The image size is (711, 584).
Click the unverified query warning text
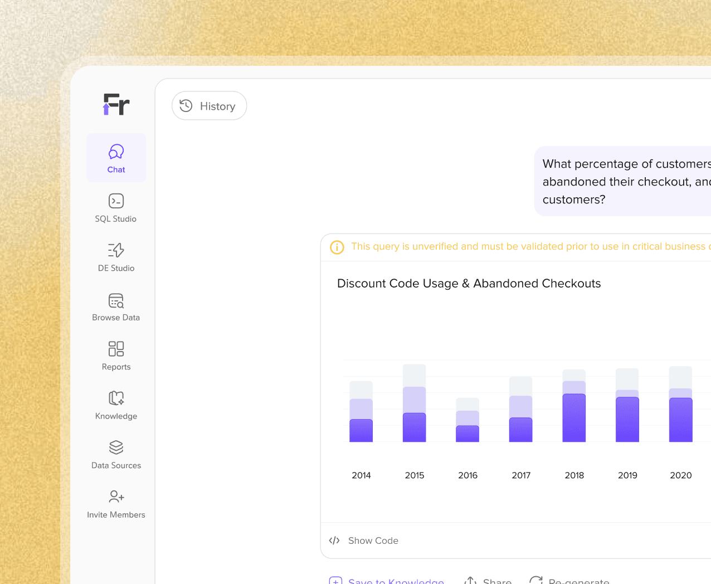click(x=531, y=246)
